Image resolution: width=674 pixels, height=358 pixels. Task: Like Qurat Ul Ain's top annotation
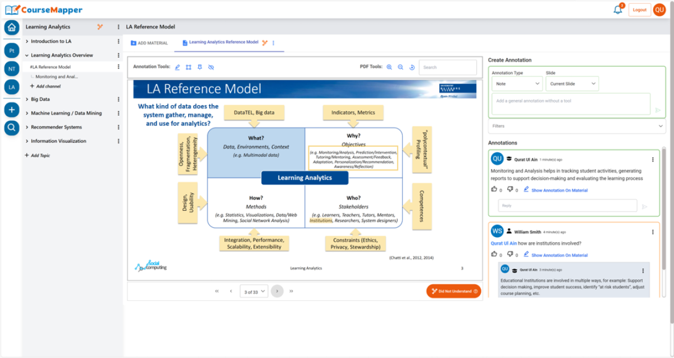(494, 189)
